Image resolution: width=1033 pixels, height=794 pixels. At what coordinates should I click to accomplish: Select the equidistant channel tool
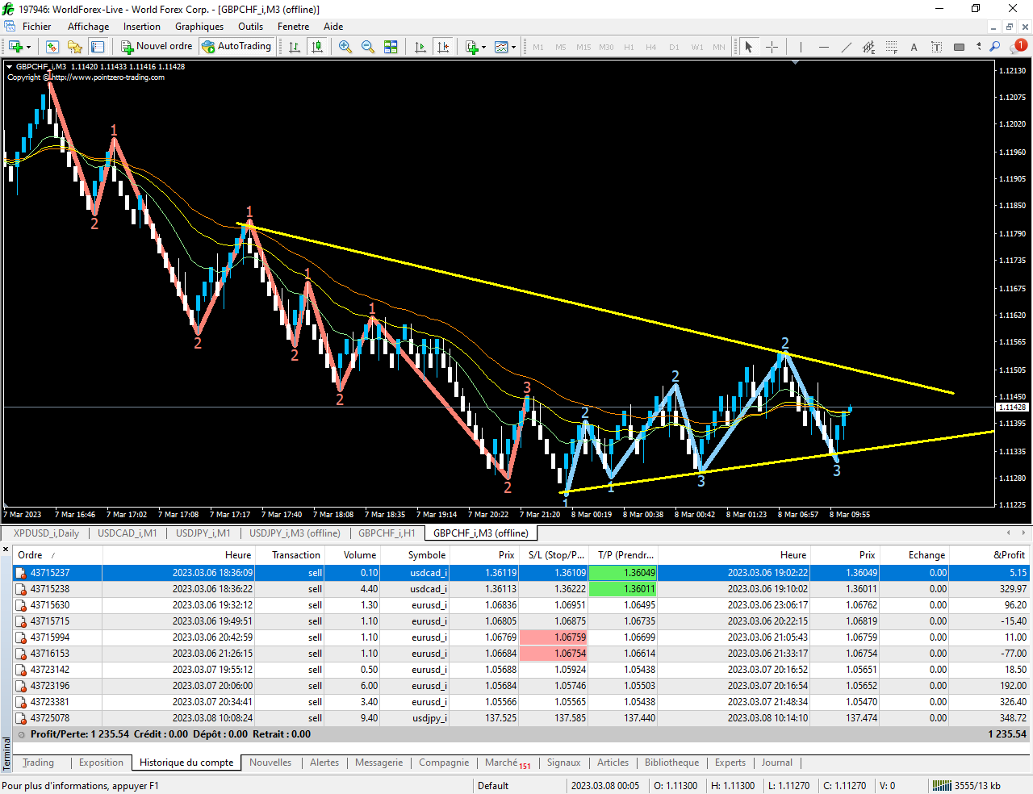click(868, 47)
